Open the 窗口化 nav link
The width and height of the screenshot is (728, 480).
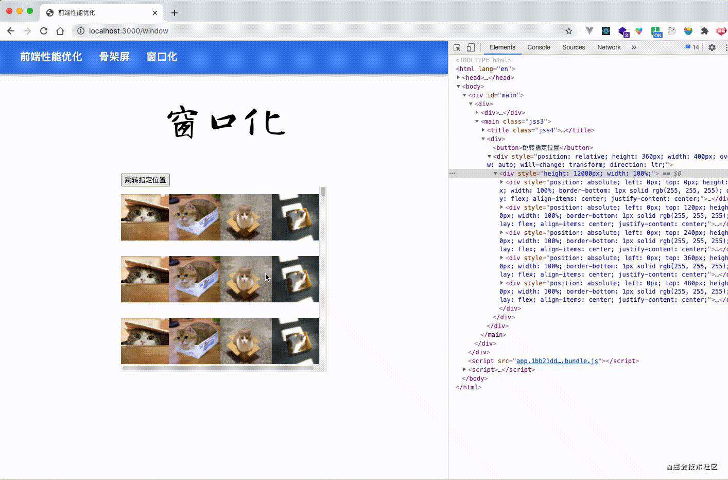point(162,57)
